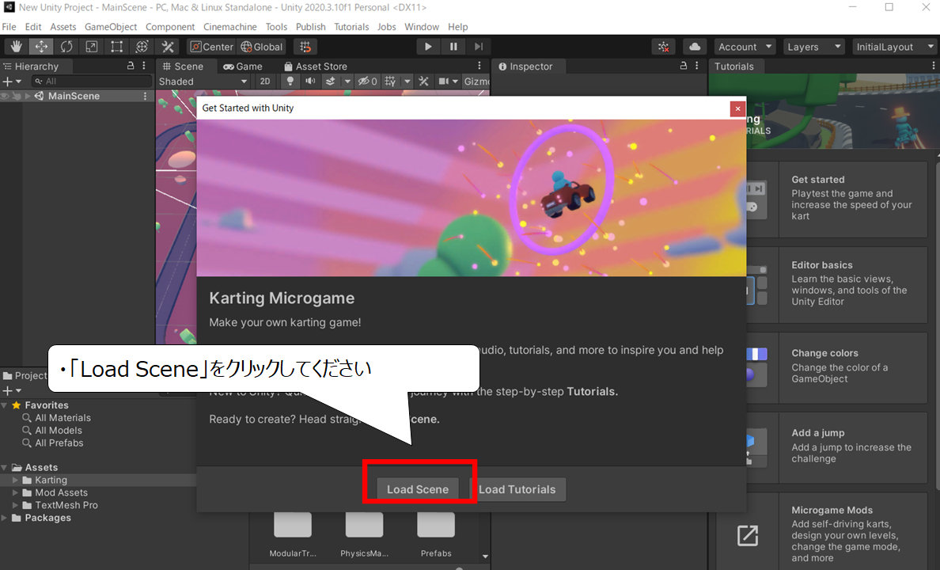Toggle Scene grid visibility

coord(390,81)
